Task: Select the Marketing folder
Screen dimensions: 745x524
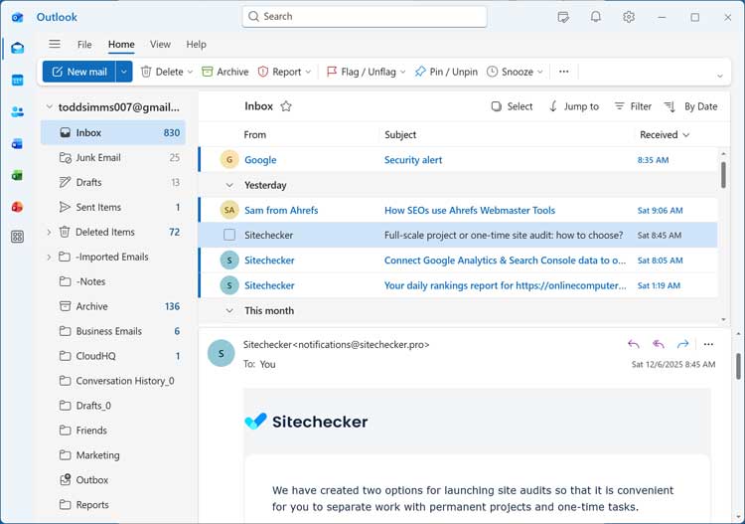Action: (113, 455)
